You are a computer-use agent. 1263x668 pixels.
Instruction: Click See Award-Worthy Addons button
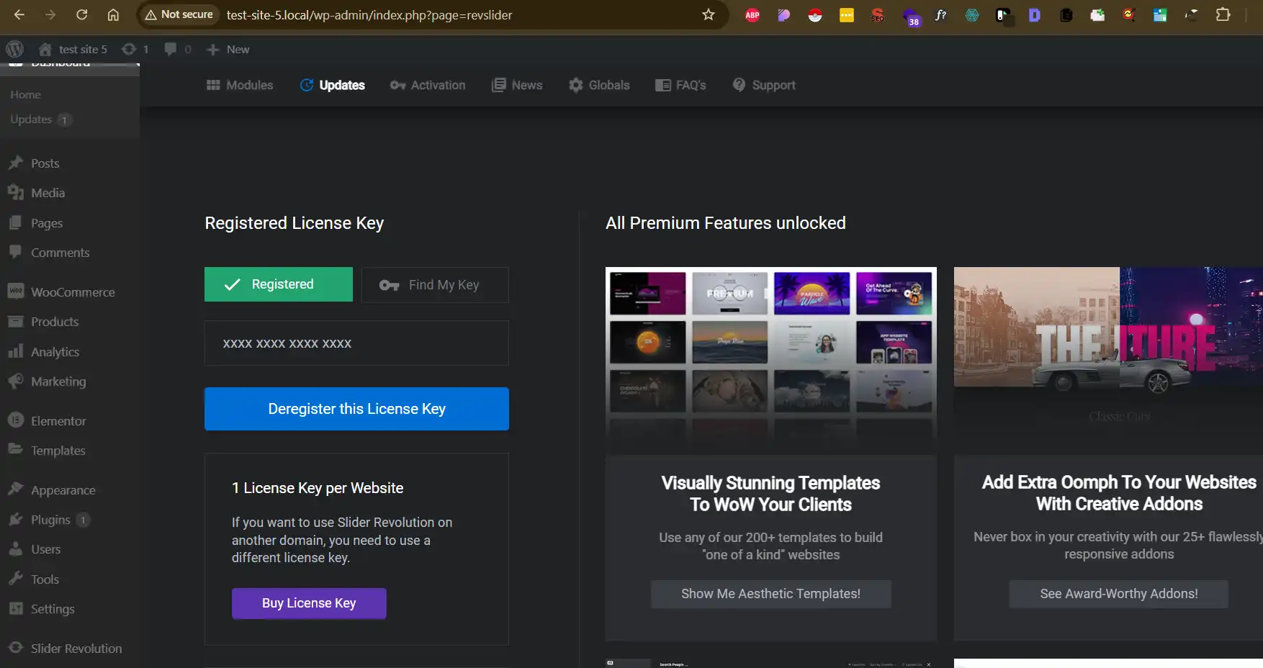pos(1119,594)
